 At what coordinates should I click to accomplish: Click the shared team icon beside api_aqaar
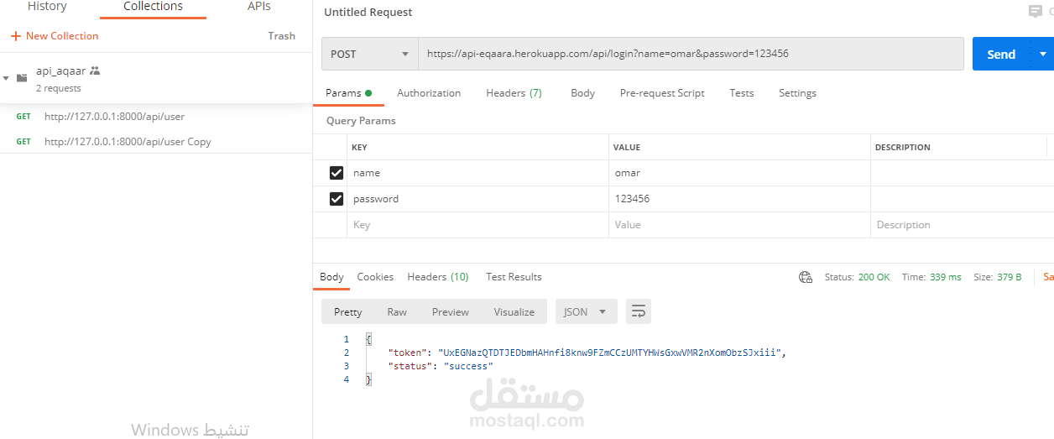click(x=95, y=71)
